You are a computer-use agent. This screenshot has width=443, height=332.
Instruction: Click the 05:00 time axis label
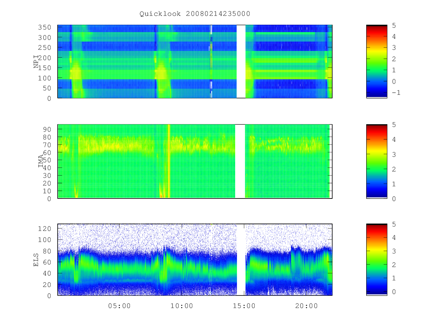click(119, 306)
